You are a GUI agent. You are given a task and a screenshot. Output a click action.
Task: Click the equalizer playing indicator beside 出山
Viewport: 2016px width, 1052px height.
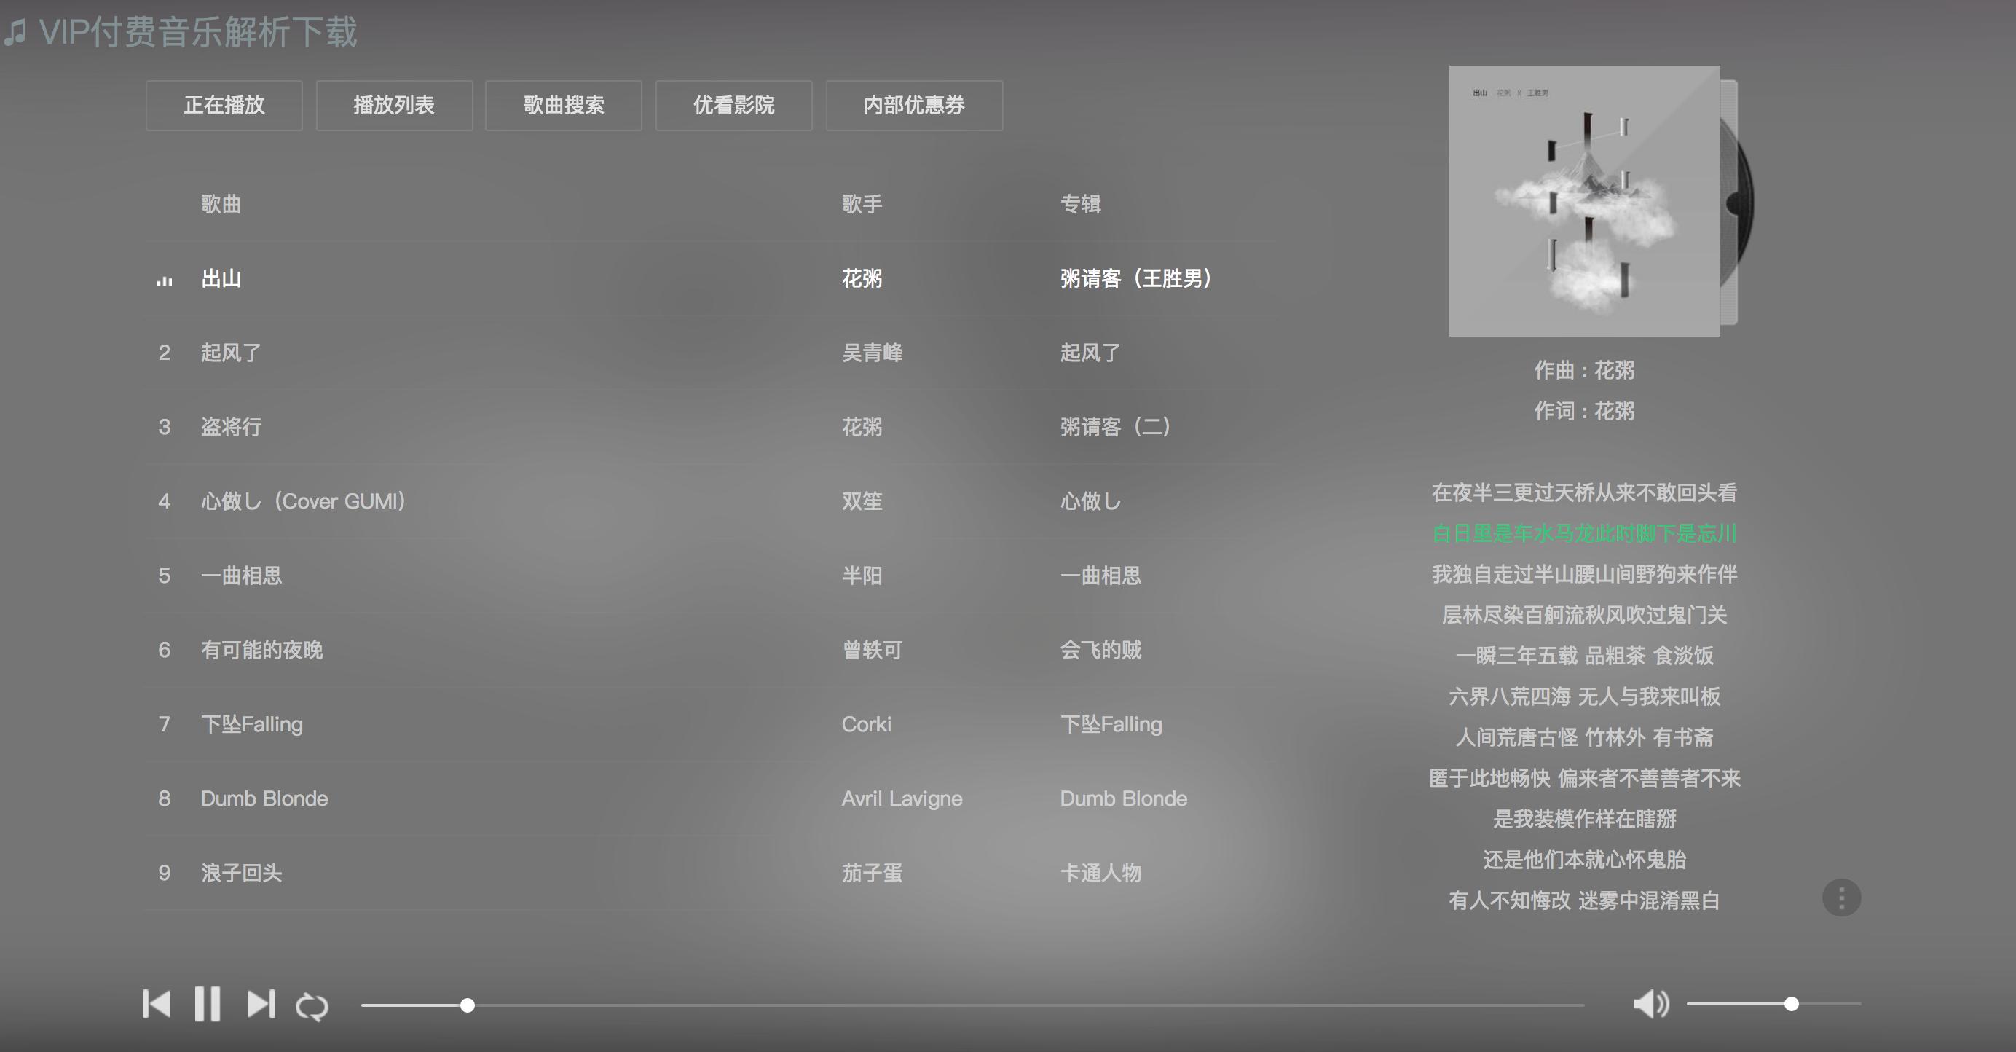pos(164,280)
